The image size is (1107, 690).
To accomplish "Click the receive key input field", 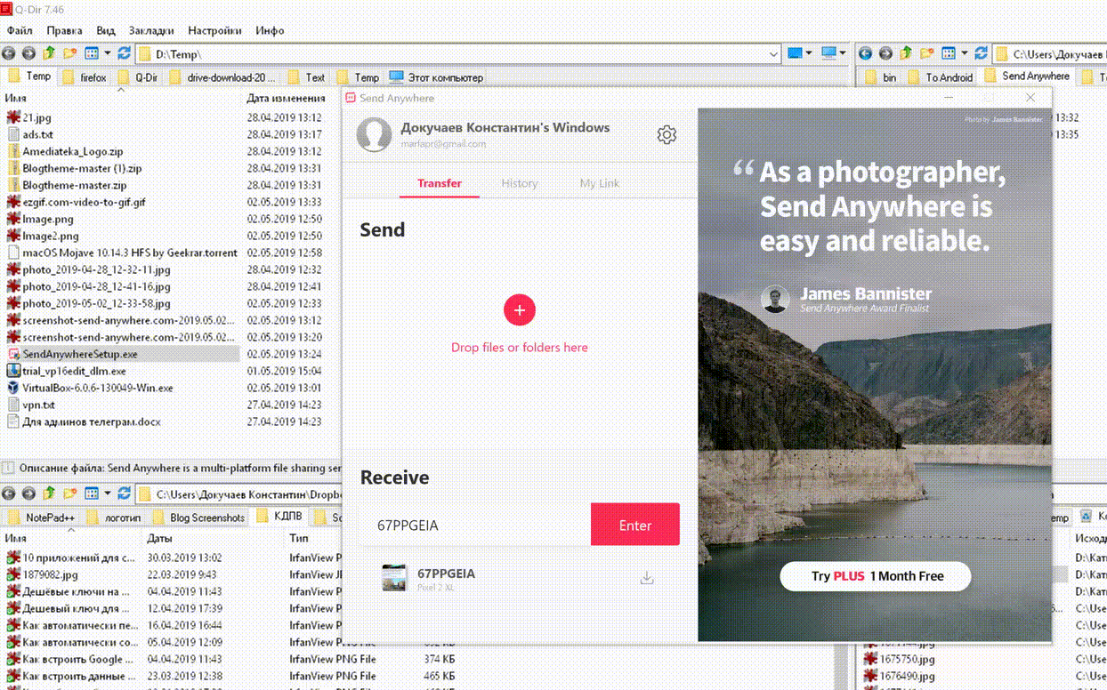I will coord(475,526).
